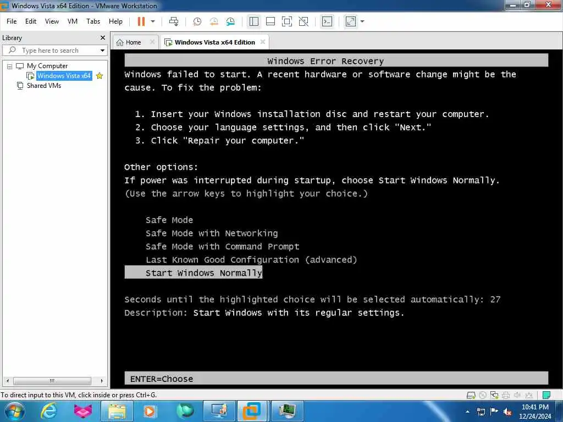
Task: Collapse the My Computer tree node
Action: click(10, 66)
